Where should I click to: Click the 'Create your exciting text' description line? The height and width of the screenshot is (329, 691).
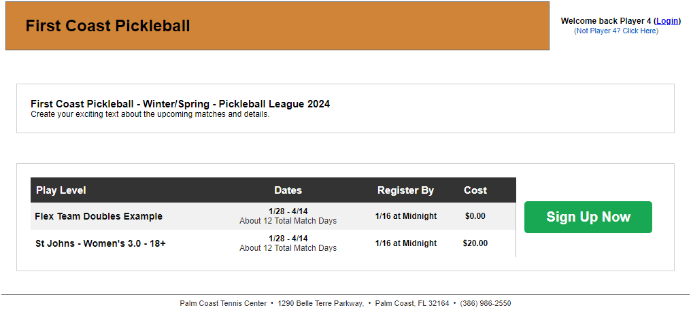coord(150,114)
